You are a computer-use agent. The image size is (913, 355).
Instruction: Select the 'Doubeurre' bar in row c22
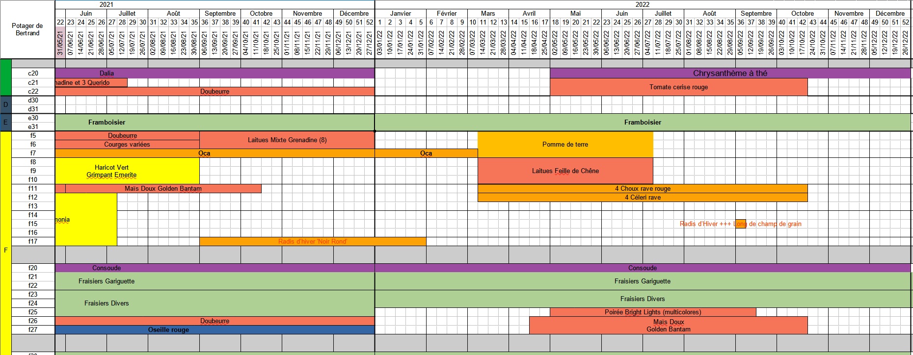point(215,92)
